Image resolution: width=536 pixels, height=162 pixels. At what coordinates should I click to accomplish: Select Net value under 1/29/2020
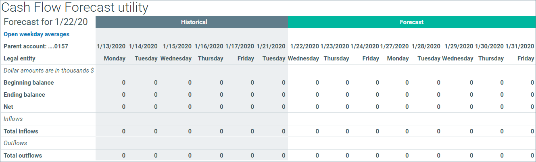[x=471, y=107]
